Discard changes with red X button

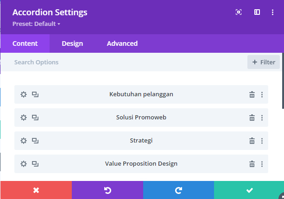(x=36, y=190)
